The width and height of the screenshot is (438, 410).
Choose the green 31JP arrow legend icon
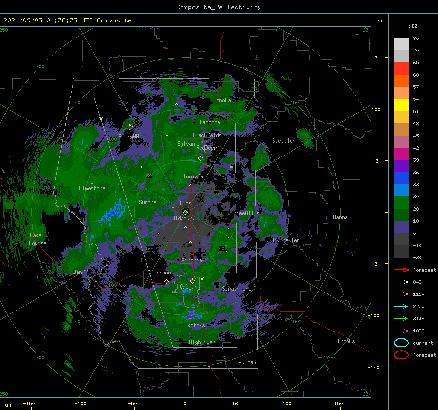401,318
